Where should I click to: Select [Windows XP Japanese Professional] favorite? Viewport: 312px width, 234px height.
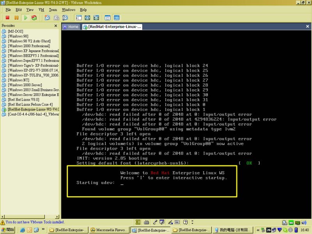point(30,51)
